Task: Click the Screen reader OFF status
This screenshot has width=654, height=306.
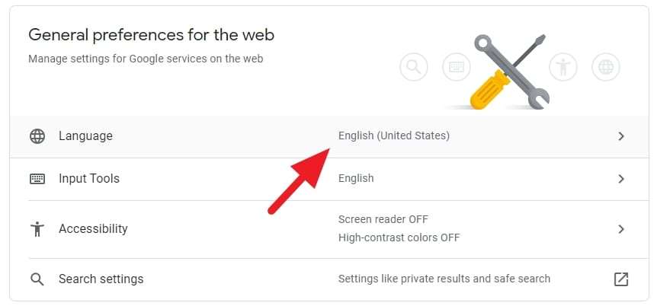Action: click(x=383, y=219)
